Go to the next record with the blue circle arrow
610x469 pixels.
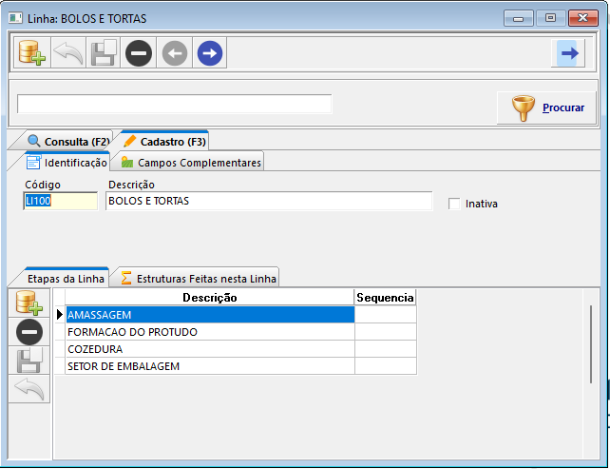(210, 52)
